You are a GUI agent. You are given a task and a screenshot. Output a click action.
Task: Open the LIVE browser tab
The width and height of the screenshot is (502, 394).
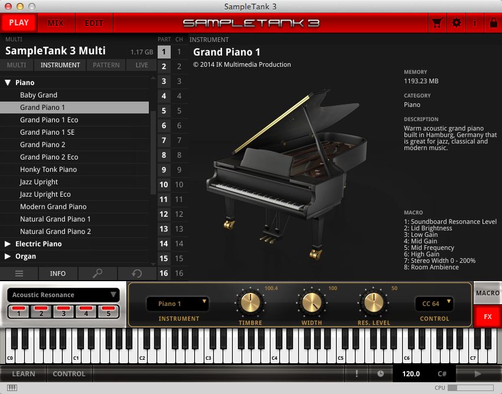coord(142,65)
